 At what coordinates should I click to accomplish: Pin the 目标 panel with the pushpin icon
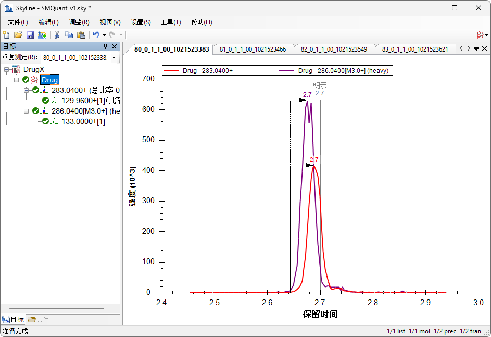pos(106,46)
